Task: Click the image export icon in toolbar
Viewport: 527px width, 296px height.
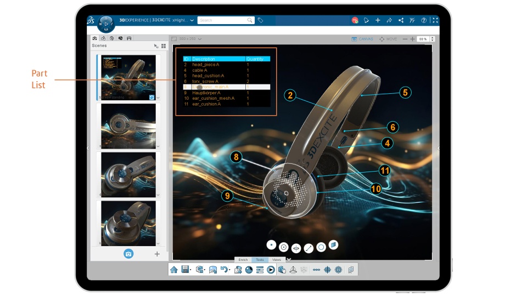Action: (213, 270)
